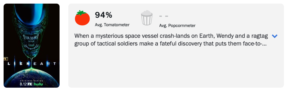288x100 pixels.
Task: Select the 94% Tomatometer score
Action: (x=103, y=15)
